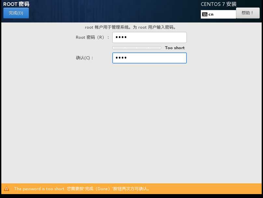Click the warning triangle icon
This screenshot has width=263, height=198.
pos(7,189)
